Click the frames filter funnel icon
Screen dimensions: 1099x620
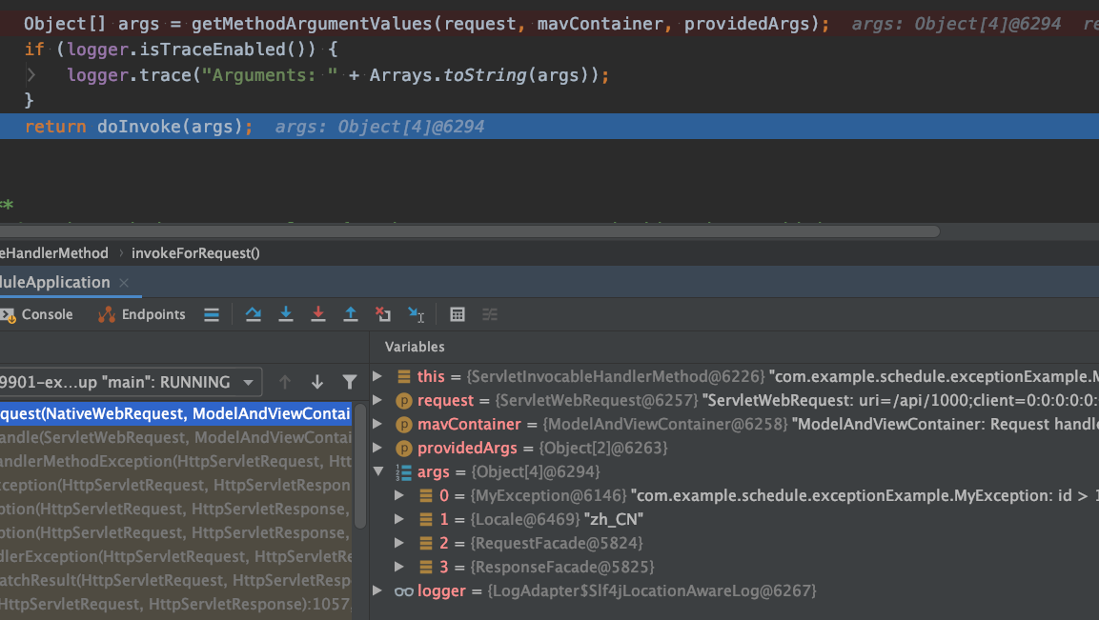click(x=349, y=382)
